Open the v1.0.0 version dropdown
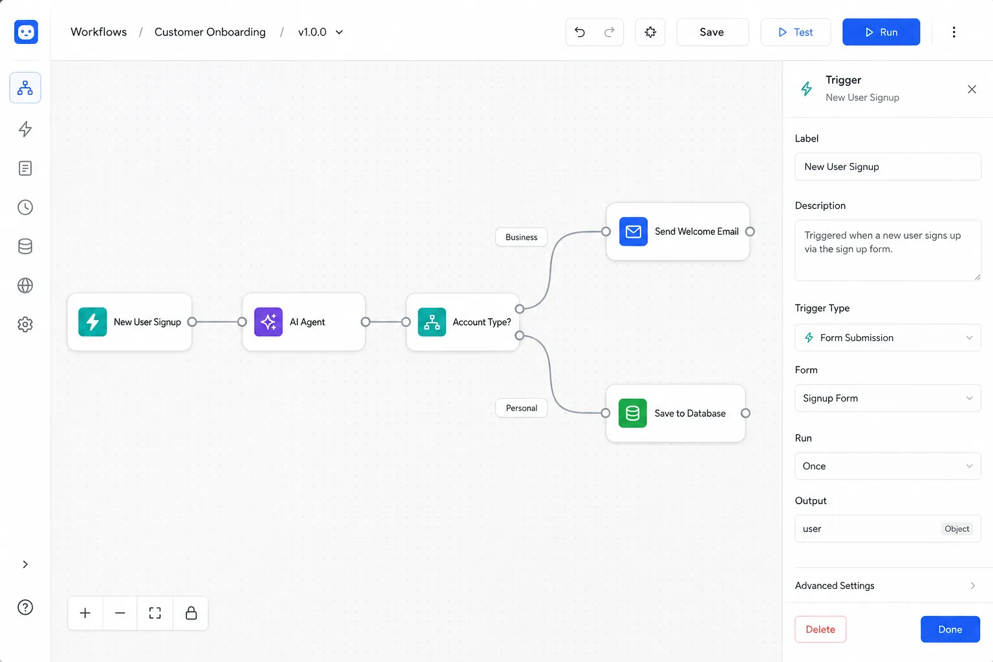Image resolution: width=993 pixels, height=662 pixels. [321, 32]
